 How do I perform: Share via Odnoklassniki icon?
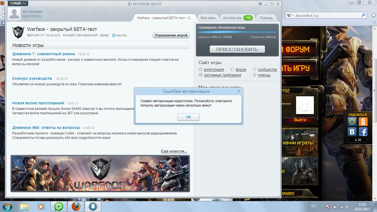pos(363,121)
